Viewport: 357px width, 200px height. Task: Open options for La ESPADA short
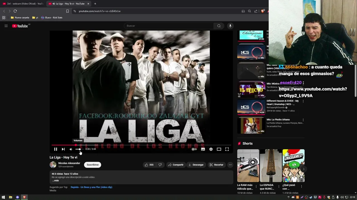279,186
